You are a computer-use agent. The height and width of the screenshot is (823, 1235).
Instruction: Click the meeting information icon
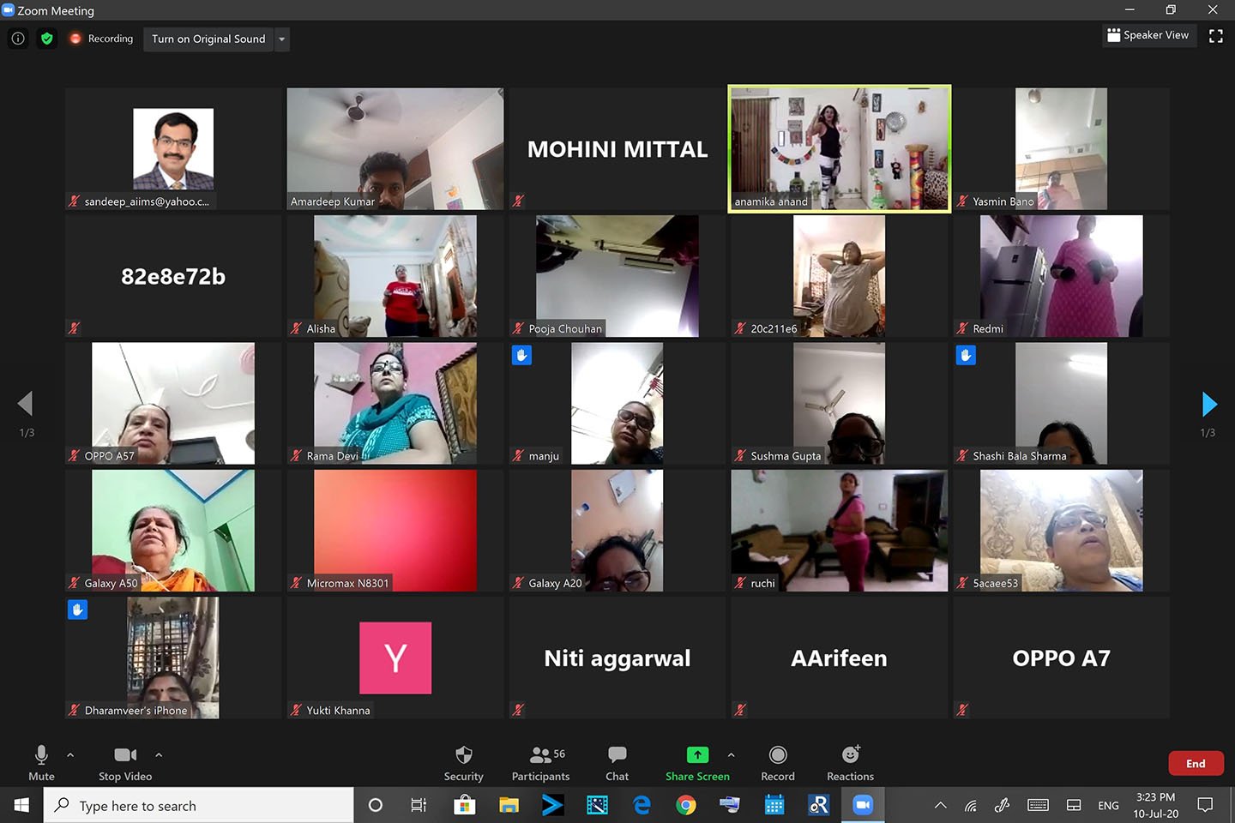coord(18,39)
